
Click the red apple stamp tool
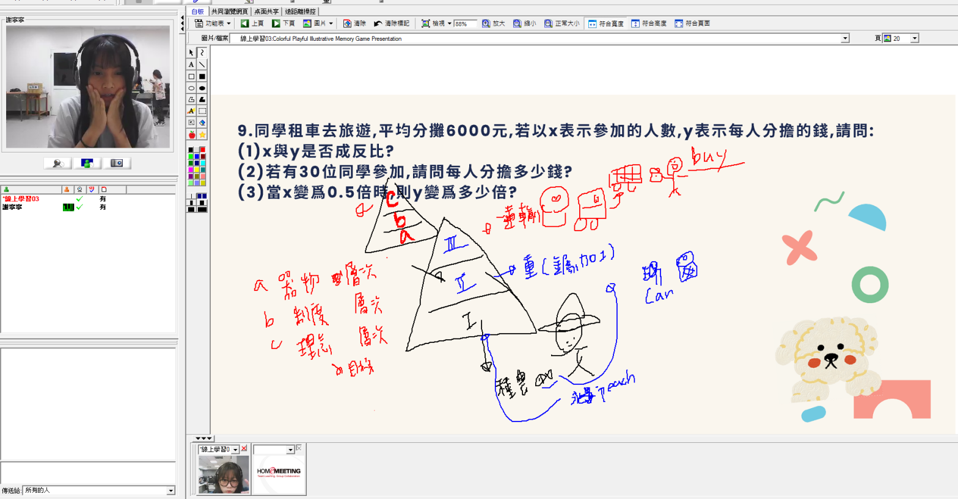point(191,134)
